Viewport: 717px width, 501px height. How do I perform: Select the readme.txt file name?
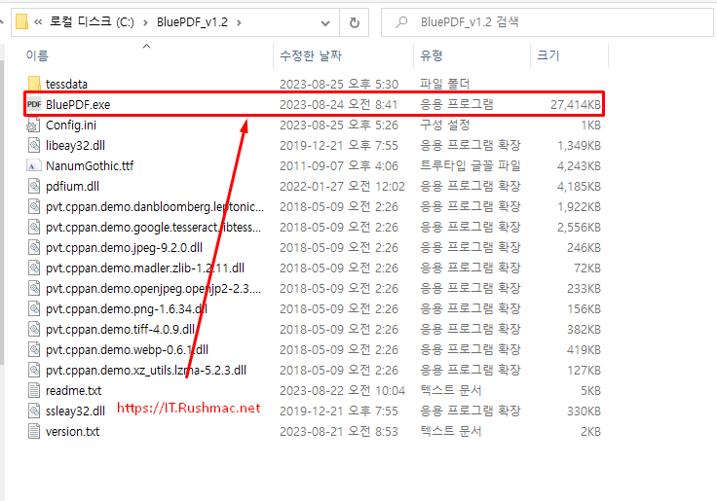coord(74,390)
